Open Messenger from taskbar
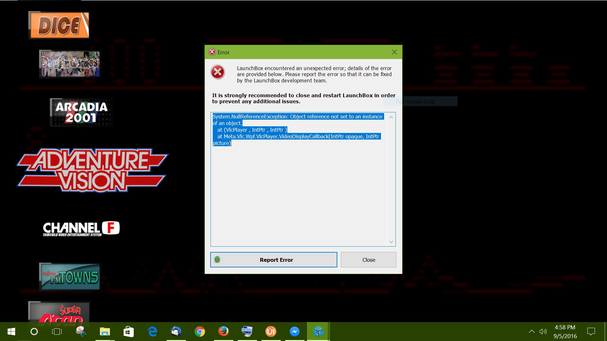The height and width of the screenshot is (341, 607). (295, 332)
